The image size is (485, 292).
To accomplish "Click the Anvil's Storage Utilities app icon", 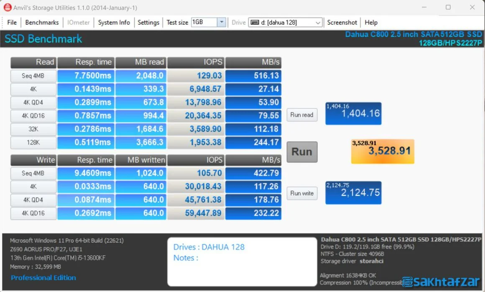I will (7, 8).
